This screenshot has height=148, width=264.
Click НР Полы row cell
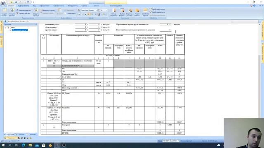(x=78, y=99)
